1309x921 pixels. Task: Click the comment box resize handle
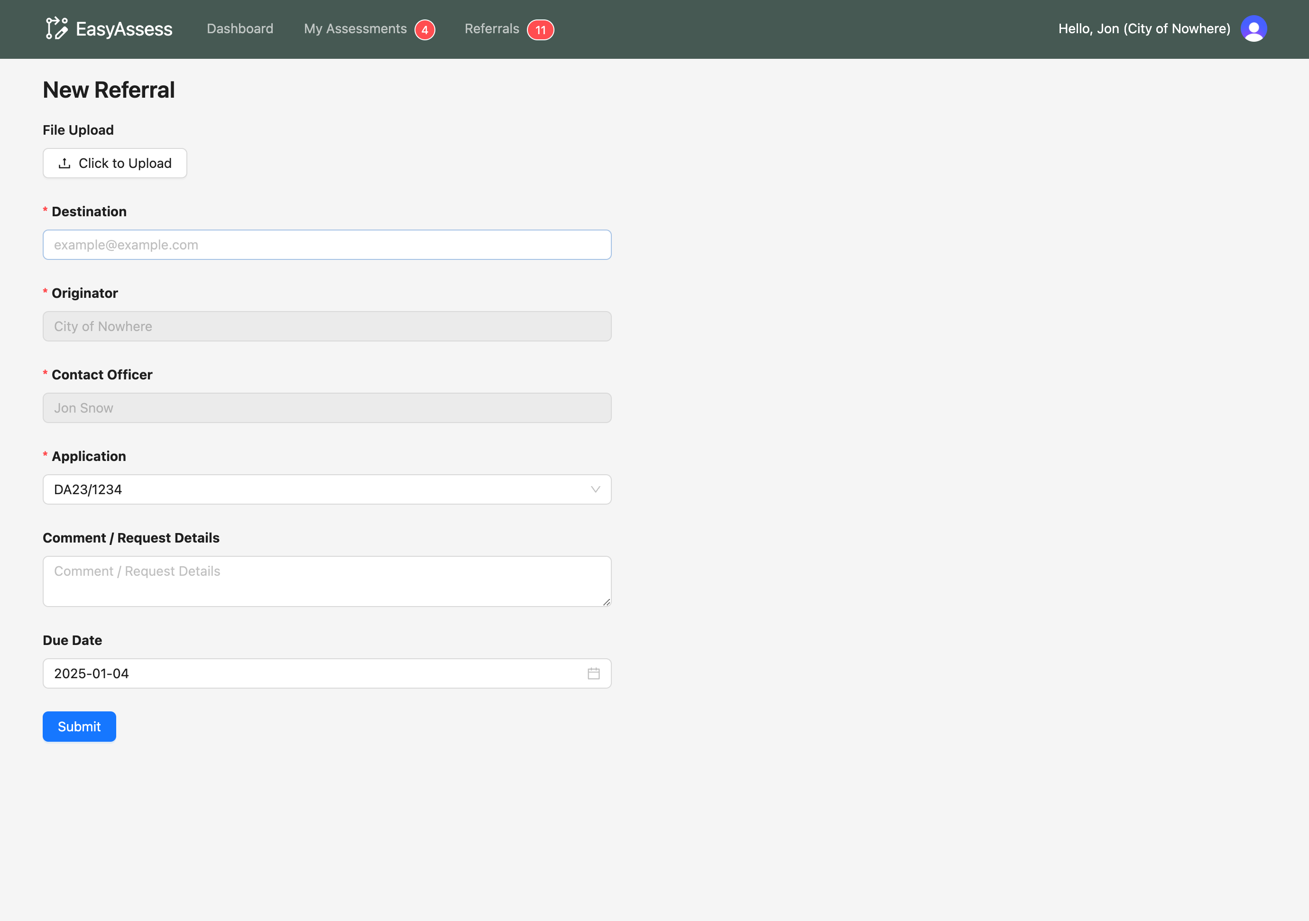(x=606, y=602)
